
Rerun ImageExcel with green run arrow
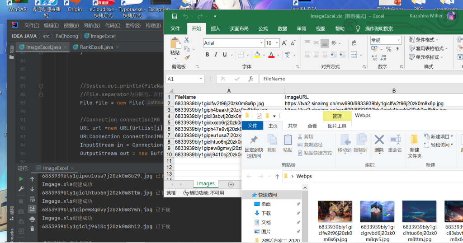pos(21,179)
